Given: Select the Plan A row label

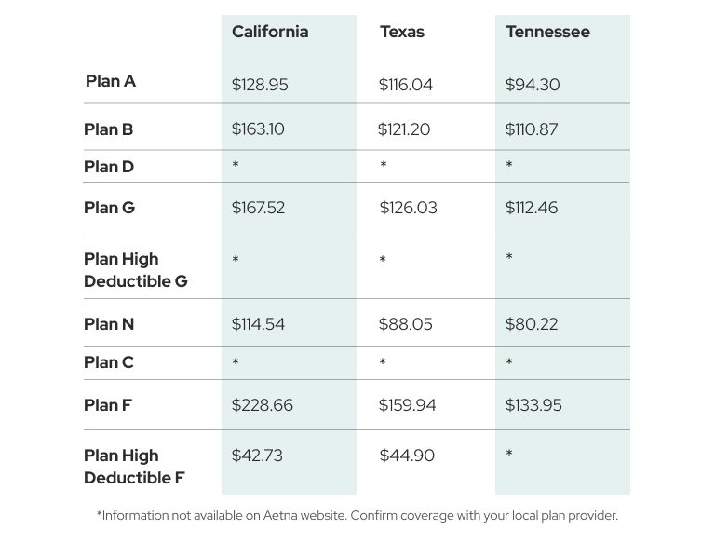Looking at the screenshot, I should click(111, 81).
